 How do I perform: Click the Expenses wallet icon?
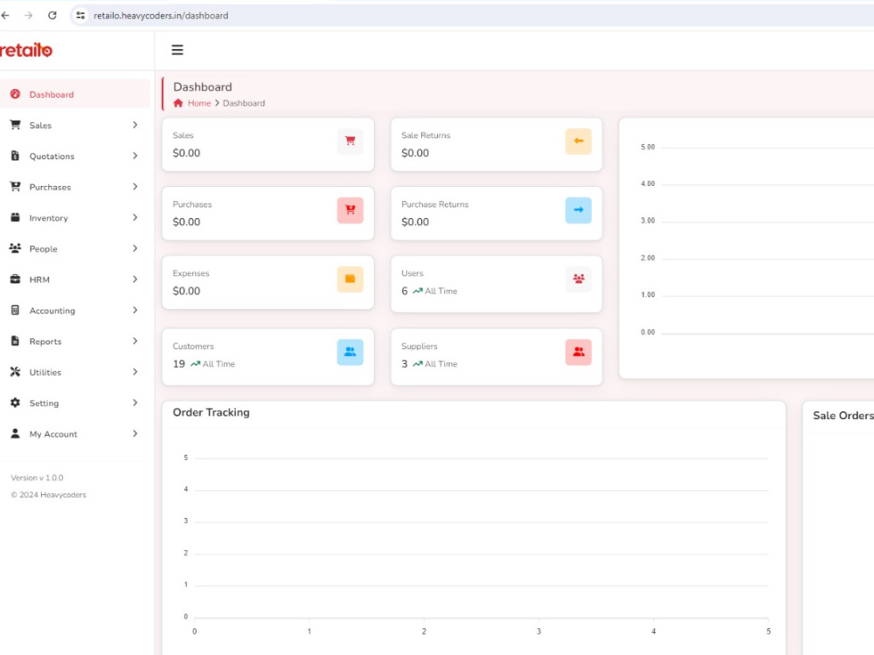tap(350, 279)
